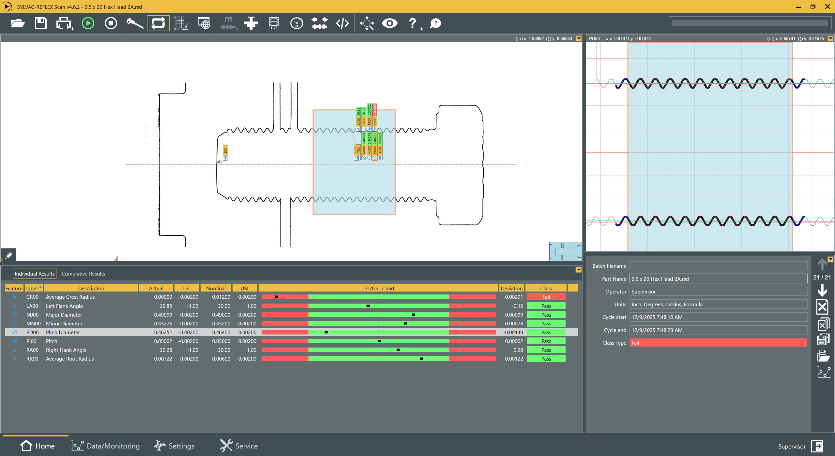Image resolution: width=835 pixels, height=456 pixels.
Task: Toggle the LIVE film view icon
Action: tap(274, 23)
